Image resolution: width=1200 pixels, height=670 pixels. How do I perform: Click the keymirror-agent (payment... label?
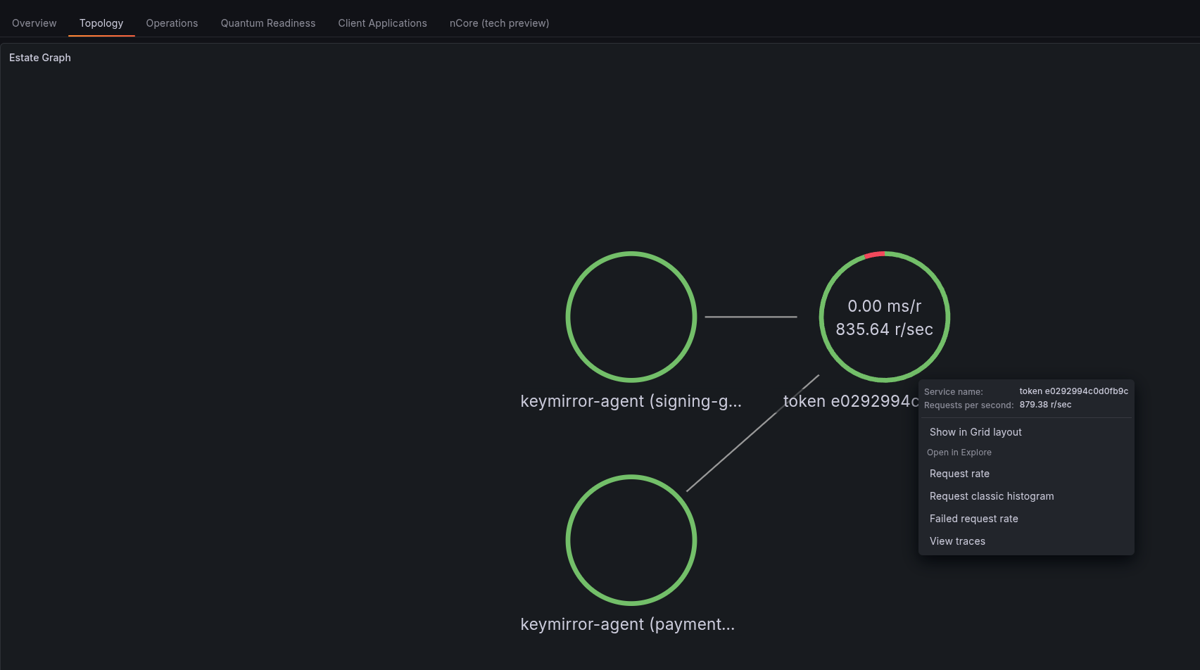point(627,624)
